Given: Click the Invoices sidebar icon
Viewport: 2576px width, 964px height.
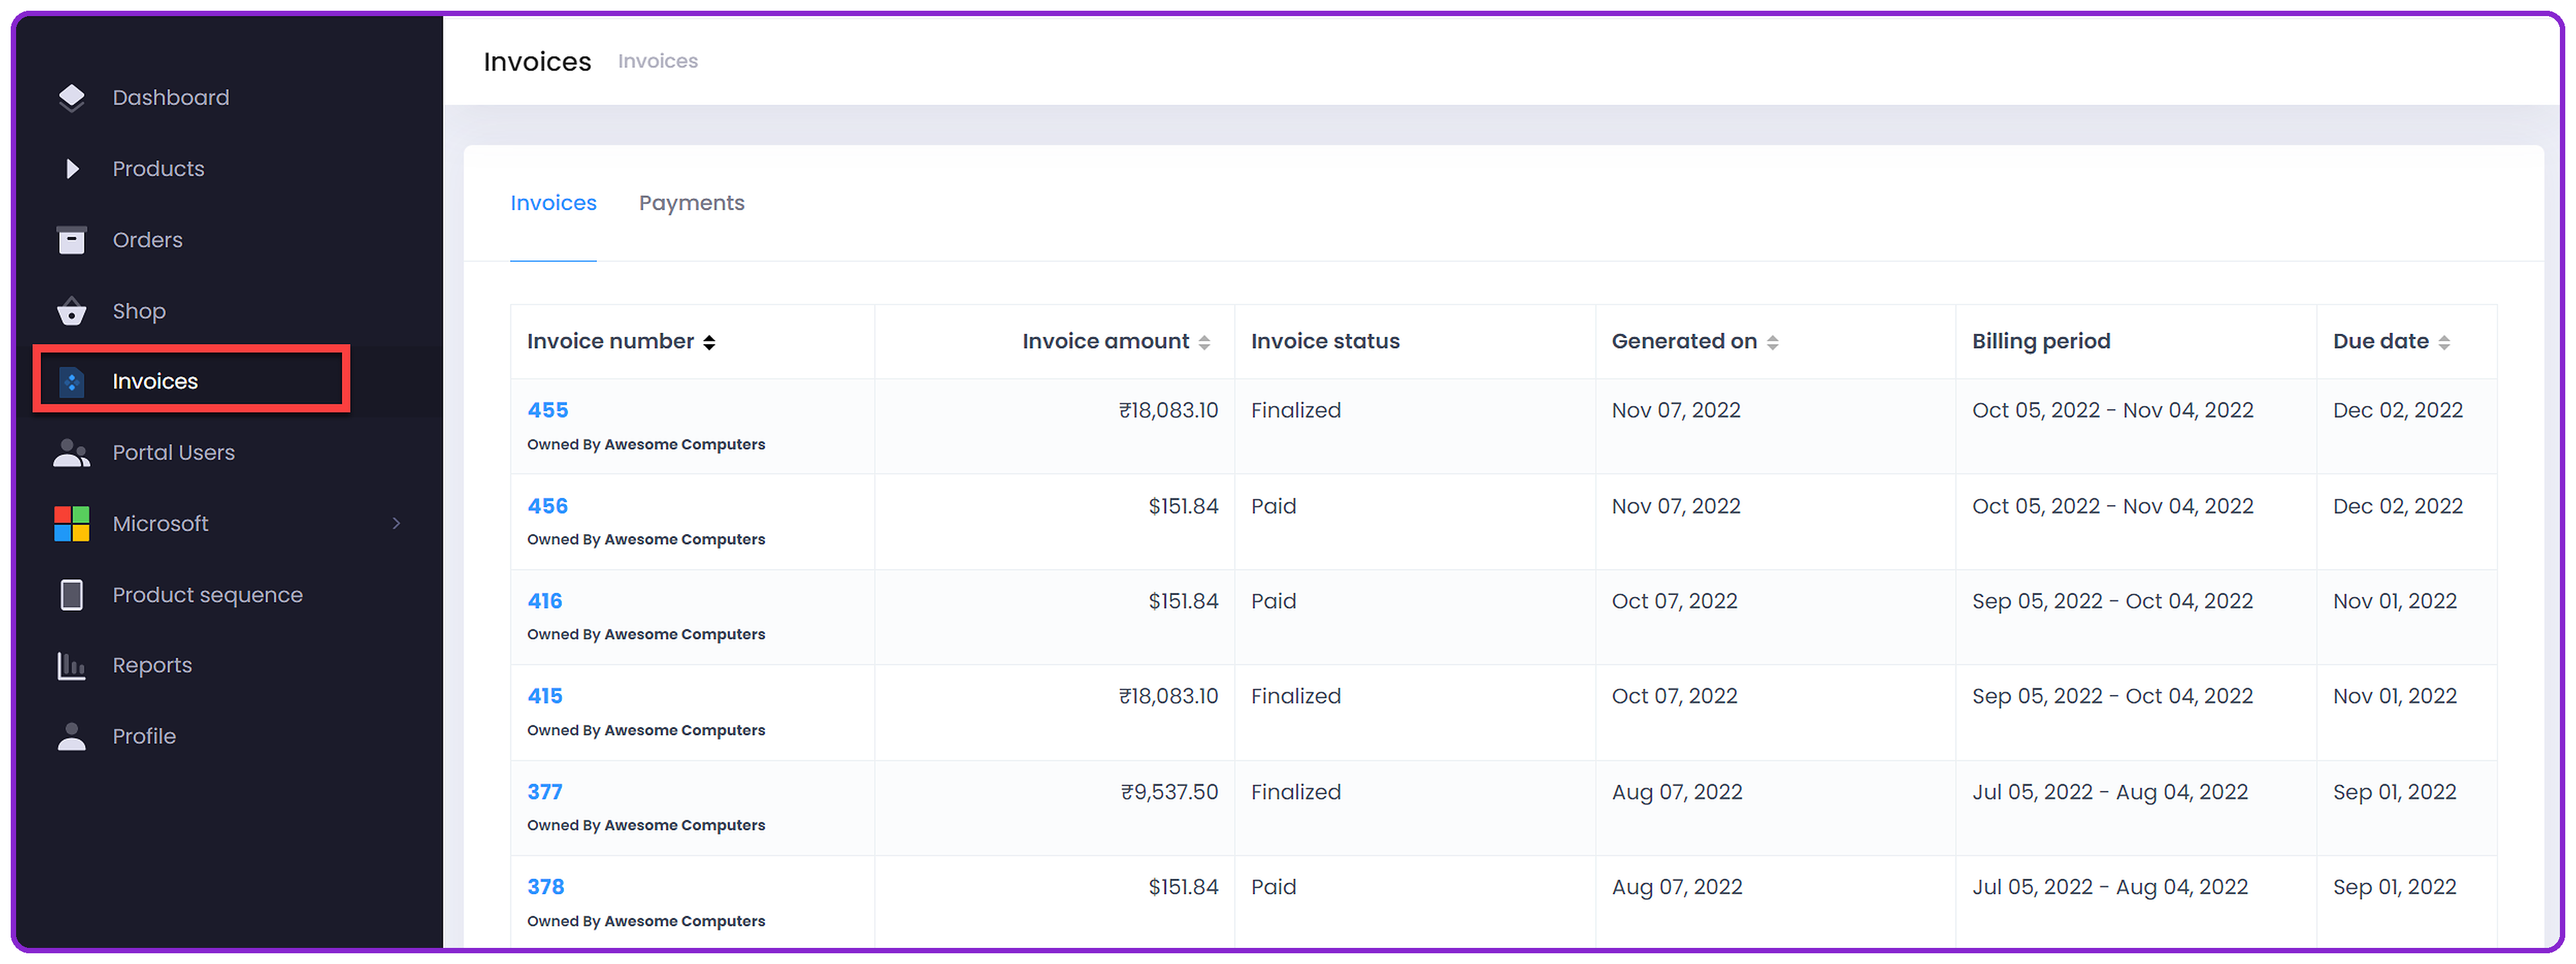Looking at the screenshot, I should point(71,382).
